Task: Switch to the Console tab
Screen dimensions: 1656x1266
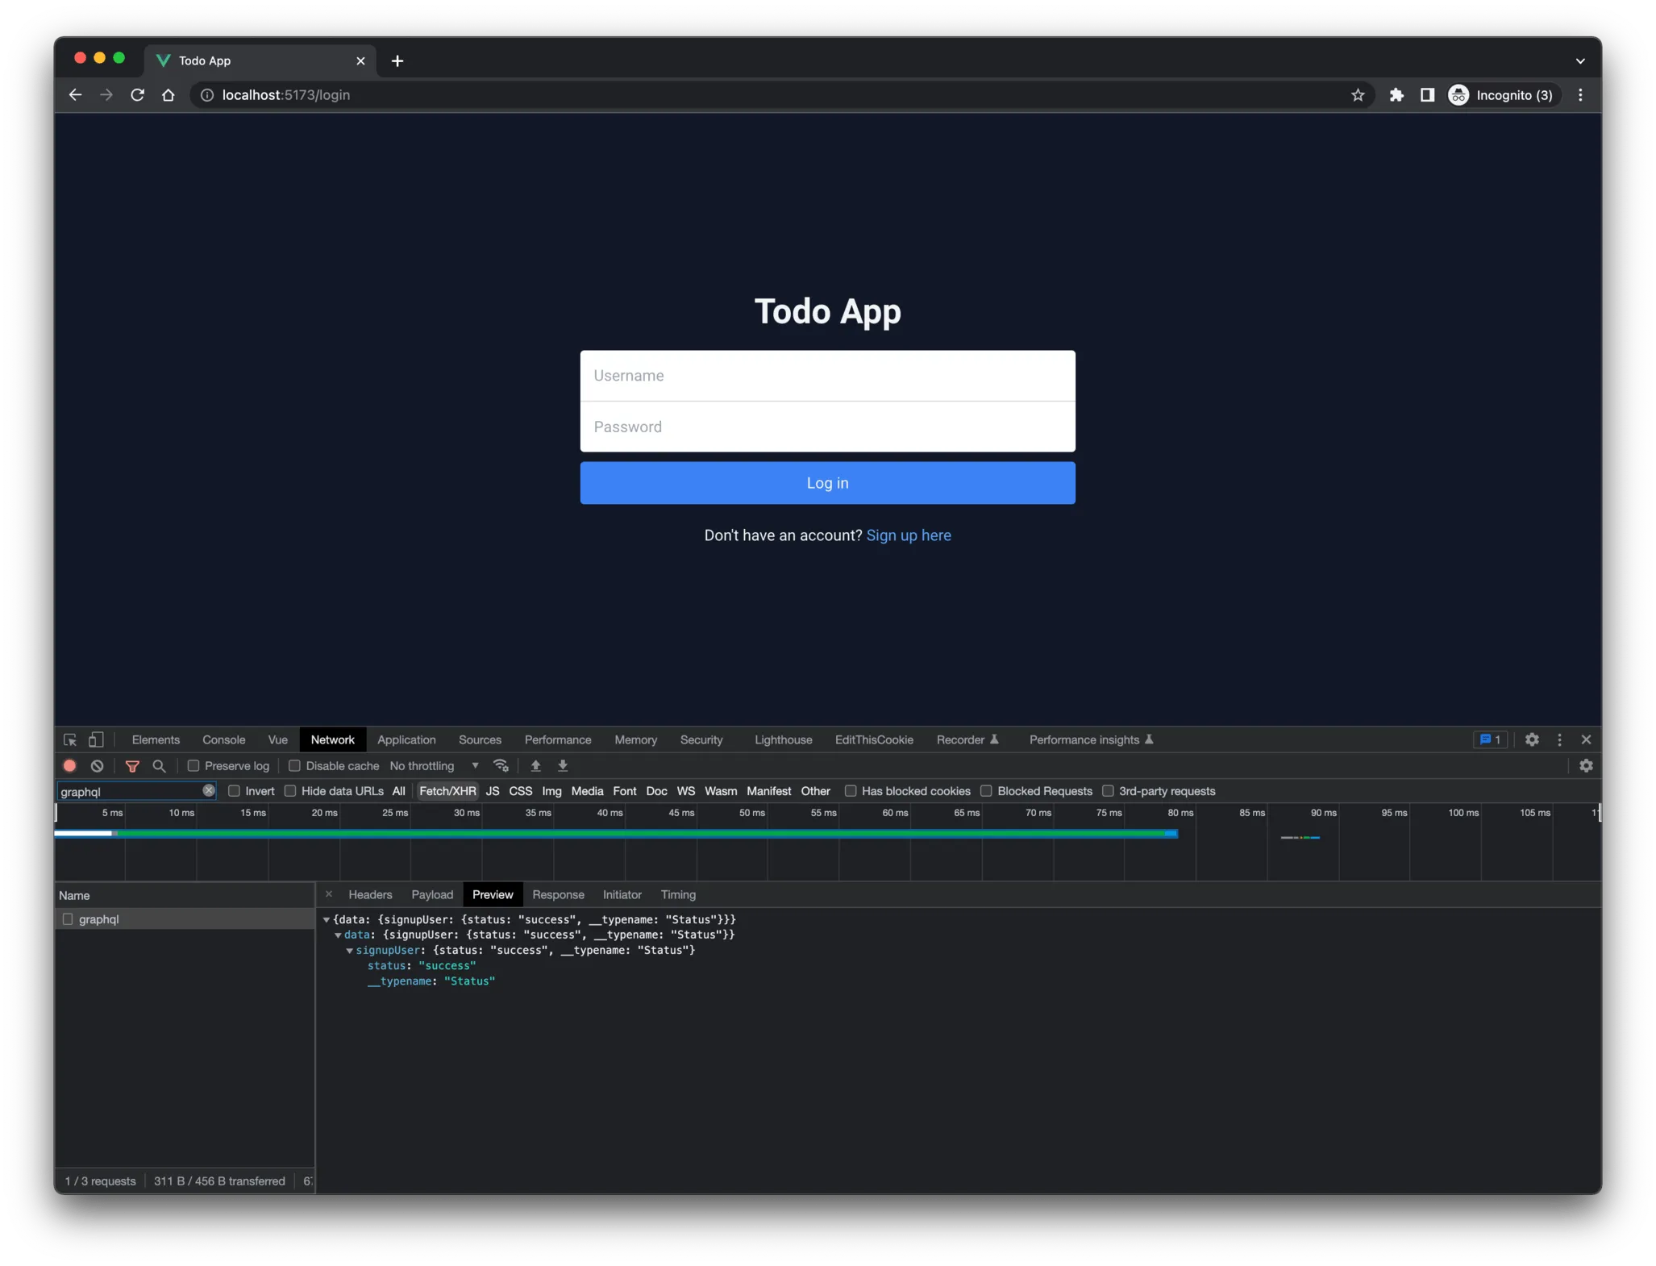Action: (x=223, y=739)
